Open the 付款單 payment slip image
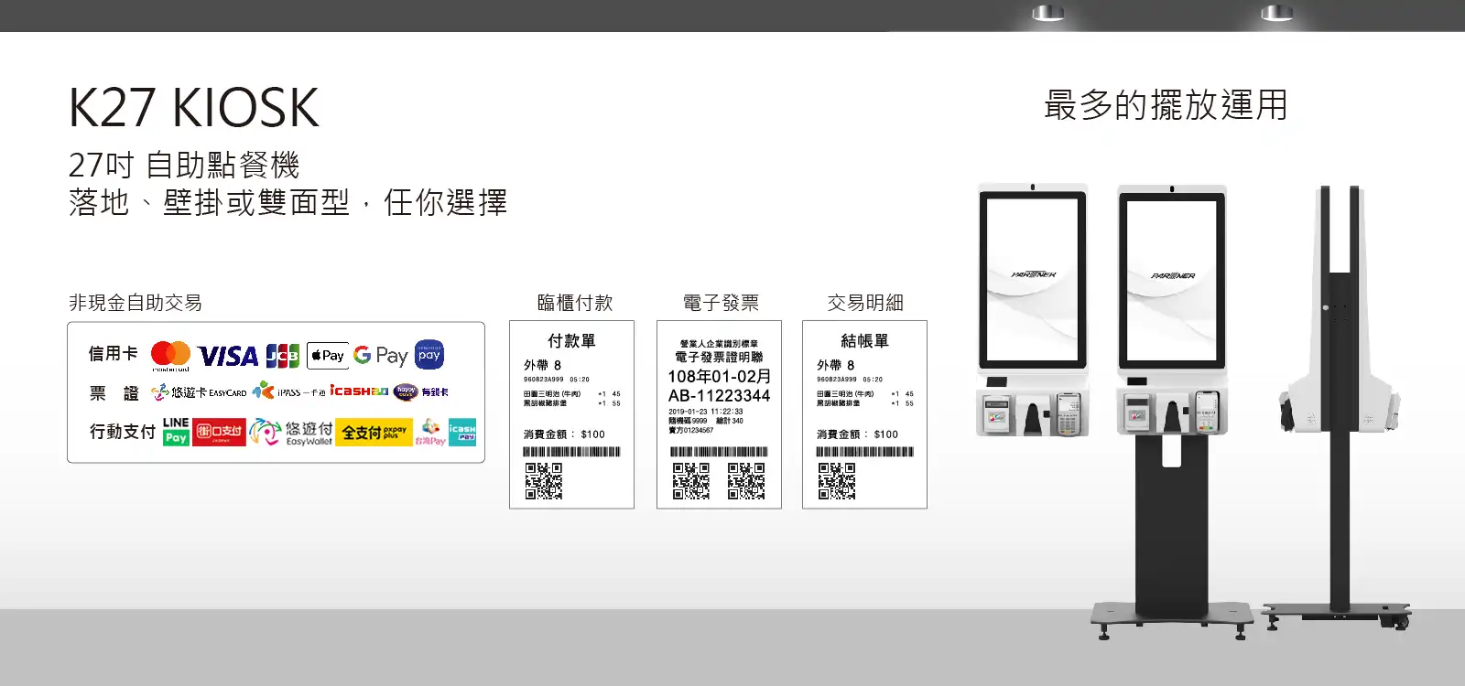Viewport: 1465px width, 686px height. click(572, 414)
